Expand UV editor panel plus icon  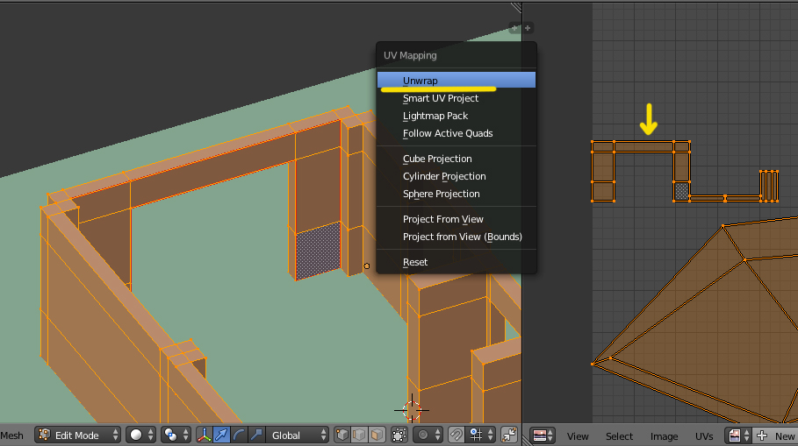(x=528, y=28)
